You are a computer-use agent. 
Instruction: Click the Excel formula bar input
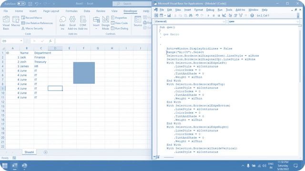103,41
